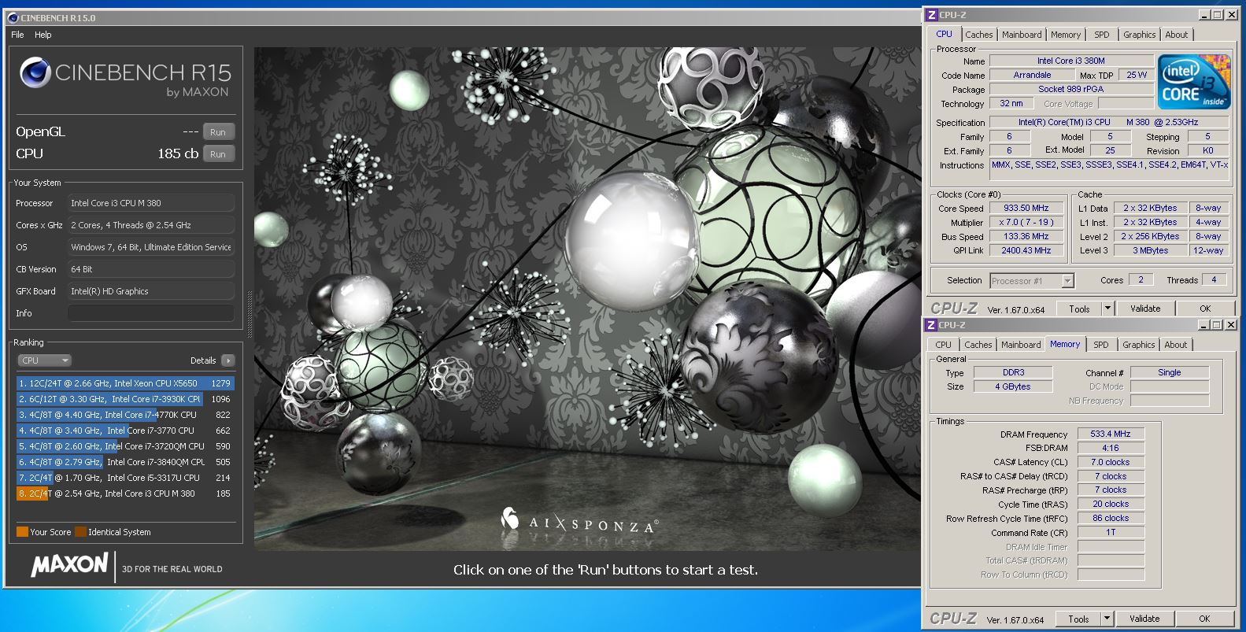Screen dimensions: 1246x632
Task: Click the orange Your Score legend swatch
Action: point(22,532)
